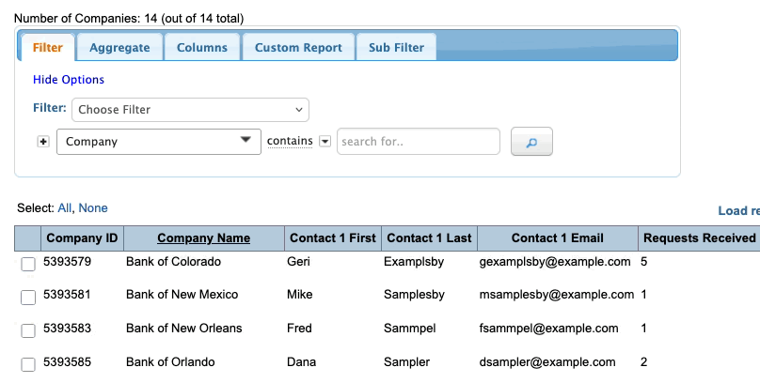Image resolution: width=760 pixels, height=383 pixels.
Task: Click the Company ID column header
Action: pyautogui.click(x=82, y=238)
